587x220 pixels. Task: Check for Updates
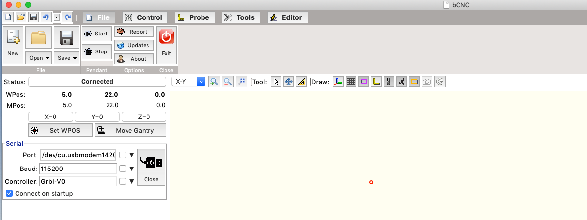pyautogui.click(x=134, y=45)
